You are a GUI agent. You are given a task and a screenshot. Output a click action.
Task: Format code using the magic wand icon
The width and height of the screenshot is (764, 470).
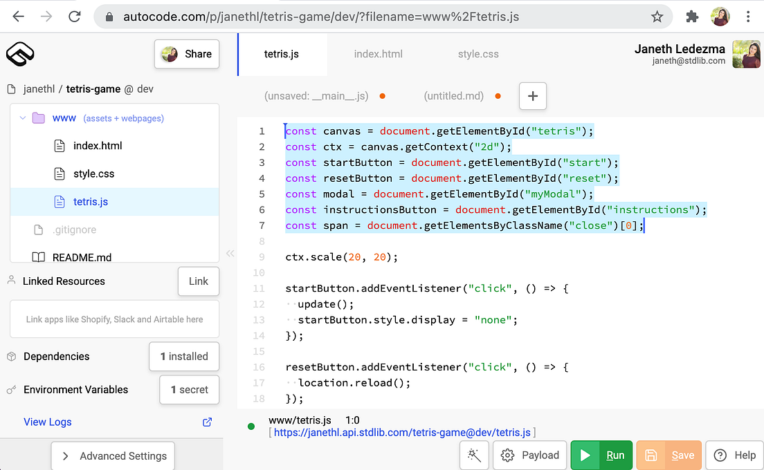click(474, 455)
